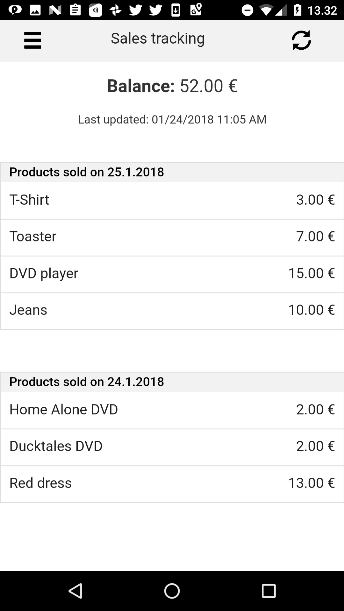Tap the refresh sync icon
Image resolution: width=344 pixels, height=611 pixels.
pos(301,40)
